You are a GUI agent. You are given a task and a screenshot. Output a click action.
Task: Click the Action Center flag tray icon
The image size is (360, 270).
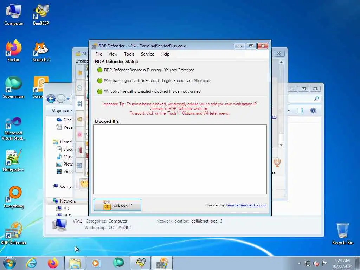pos(324,263)
